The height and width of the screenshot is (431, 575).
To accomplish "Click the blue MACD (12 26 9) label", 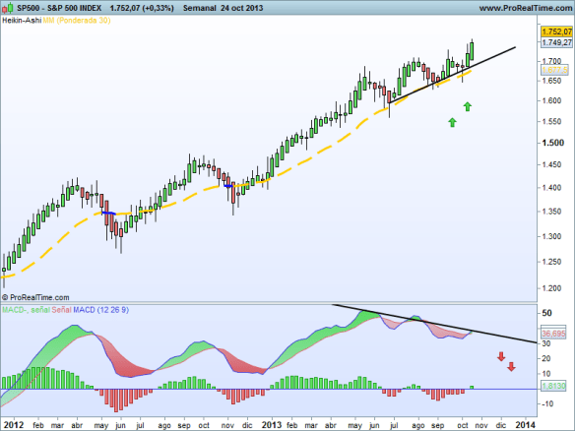I will point(100,310).
